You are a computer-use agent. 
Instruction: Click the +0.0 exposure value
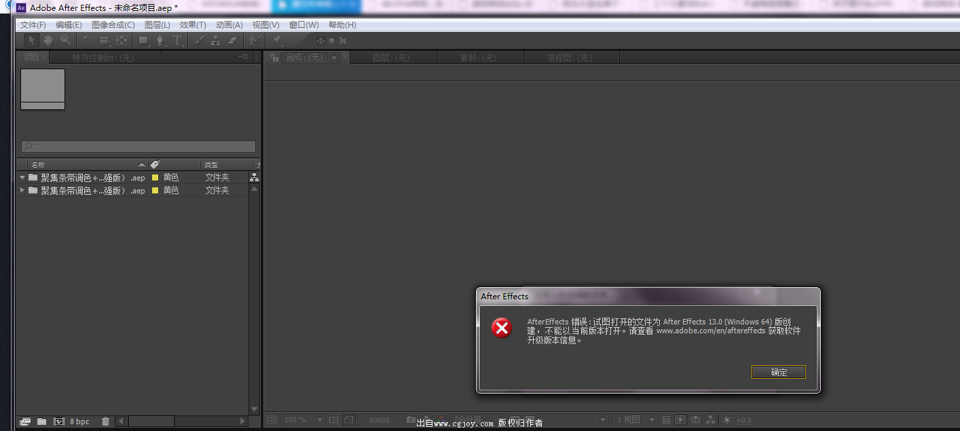click(x=744, y=420)
